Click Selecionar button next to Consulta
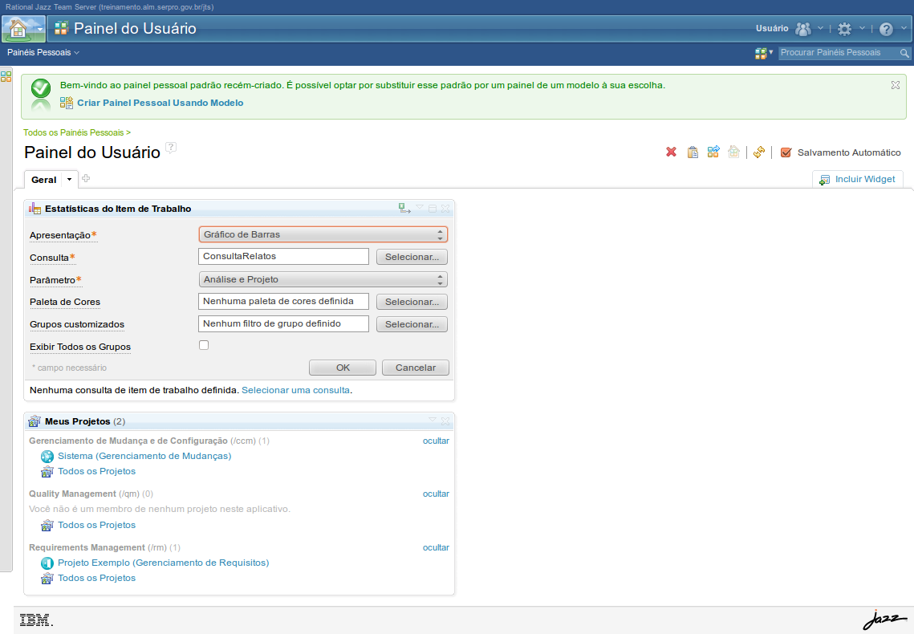 click(x=412, y=257)
